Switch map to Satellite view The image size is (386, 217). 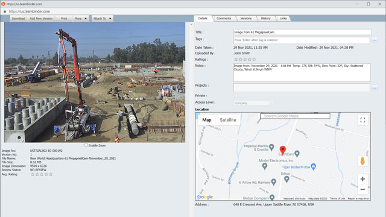click(228, 120)
